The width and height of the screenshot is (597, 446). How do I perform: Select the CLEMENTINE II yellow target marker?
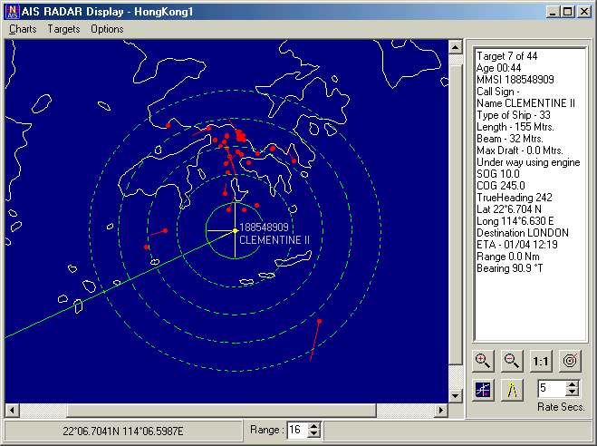[x=236, y=230]
